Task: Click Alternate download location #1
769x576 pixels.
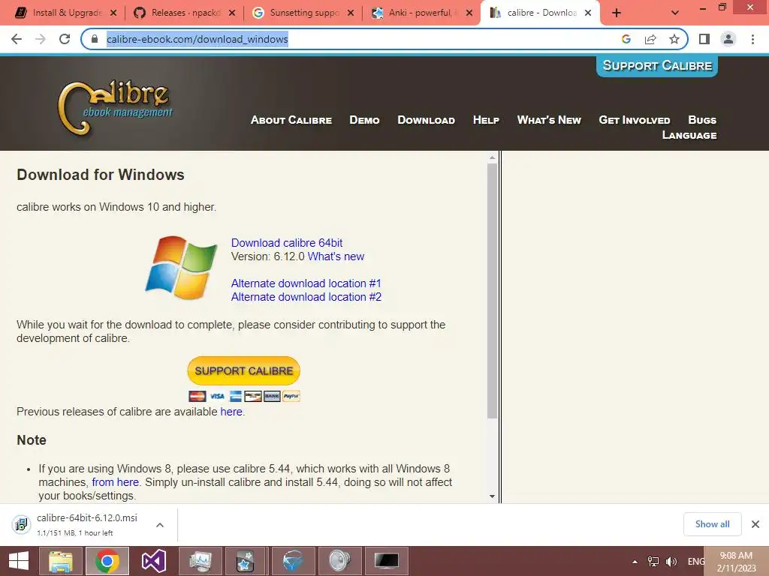Action: pyautogui.click(x=306, y=283)
